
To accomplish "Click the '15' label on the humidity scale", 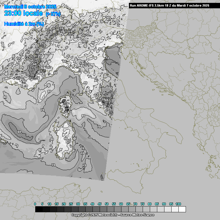I will coord(56,204).
